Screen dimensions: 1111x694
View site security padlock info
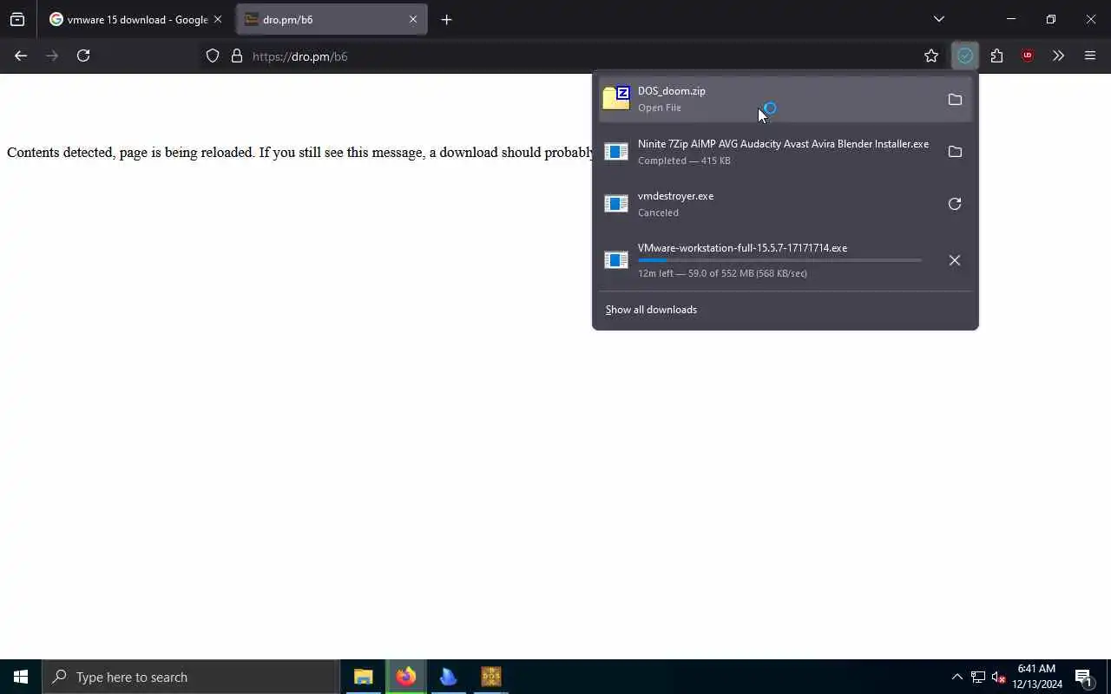click(236, 56)
